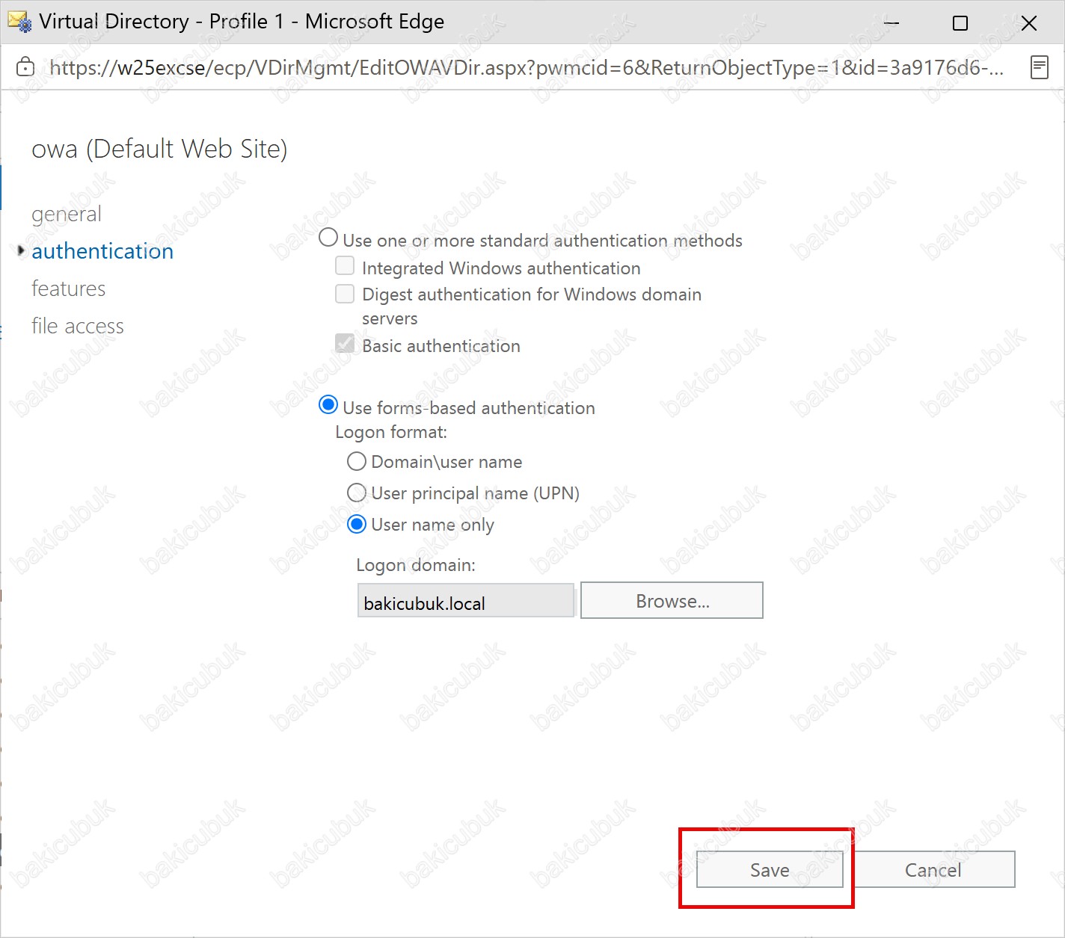Save the virtual directory settings
Viewport: 1065px width, 938px height.
coord(770,870)
